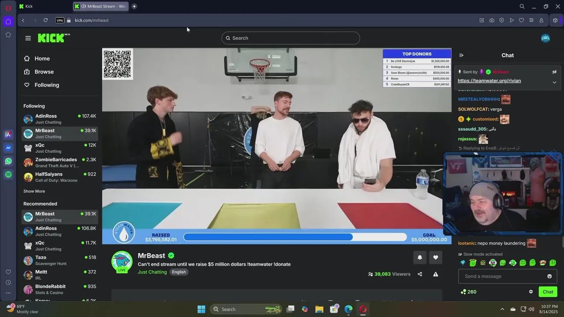Open Tazo recommended channel
This screenshot has height=317, width=564.
[x=59, y=260]
